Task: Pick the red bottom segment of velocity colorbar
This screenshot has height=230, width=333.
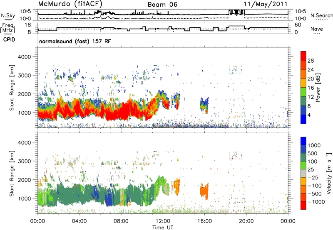Action: coord(303,206)
